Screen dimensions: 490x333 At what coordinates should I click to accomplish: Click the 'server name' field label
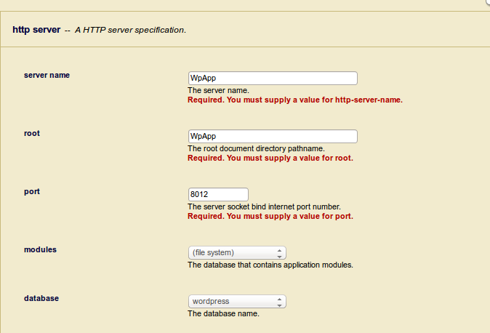click(47, 75)
